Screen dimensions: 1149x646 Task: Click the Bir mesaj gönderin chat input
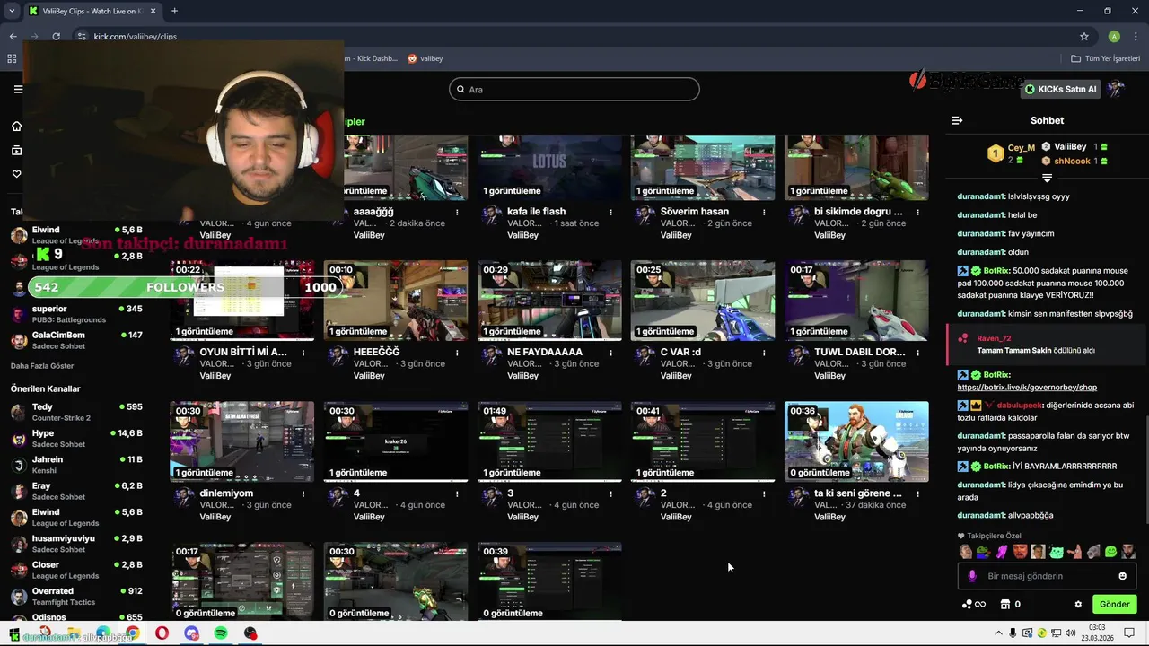tap(1046, 576)
